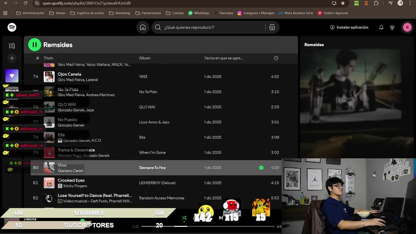Open LEKKERBOY (Deluxe) album link
Viewport: 416px width, 234px height.
157,183
